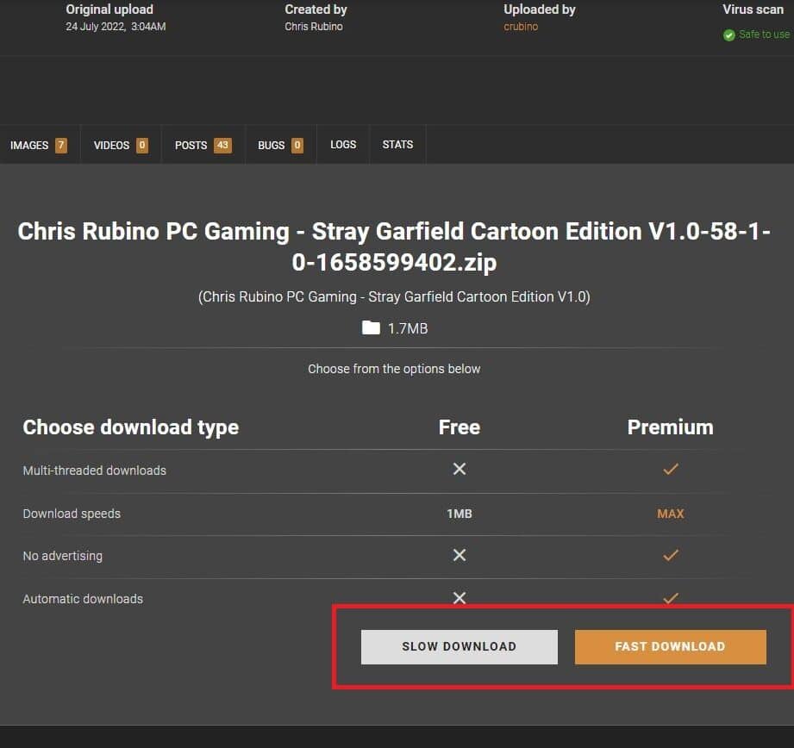Click the Choose from the options below text
794x748 pixels.
point(394,369)
